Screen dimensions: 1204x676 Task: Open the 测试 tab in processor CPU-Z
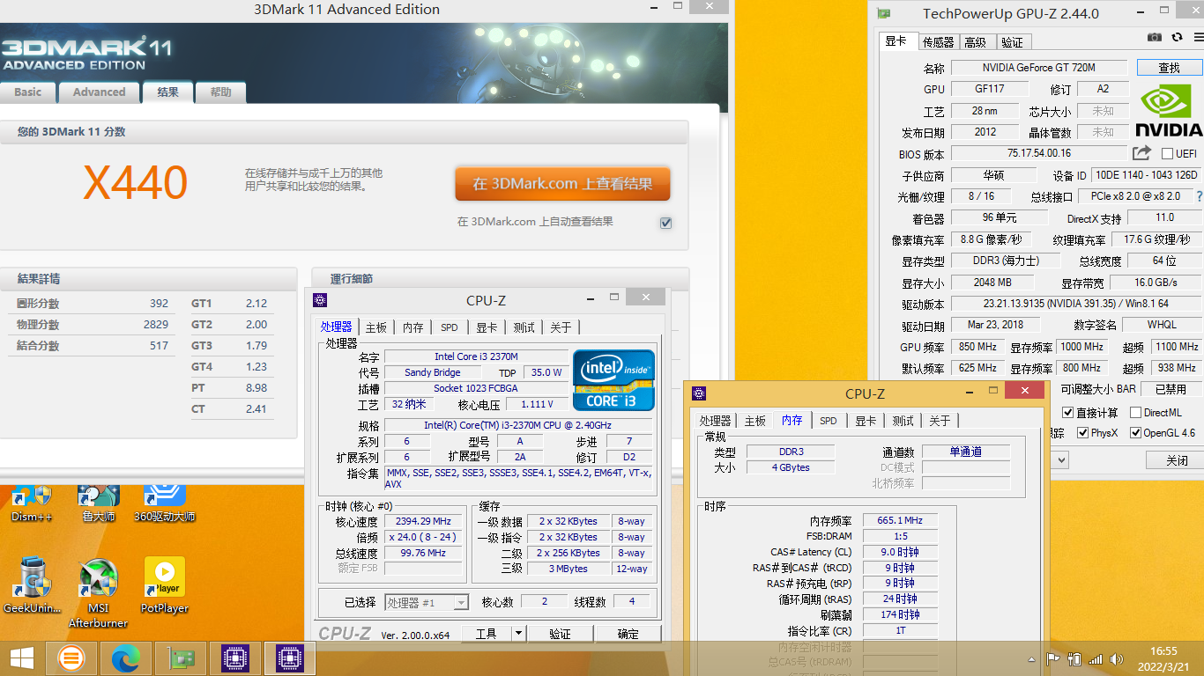click(x=524, y=327)
